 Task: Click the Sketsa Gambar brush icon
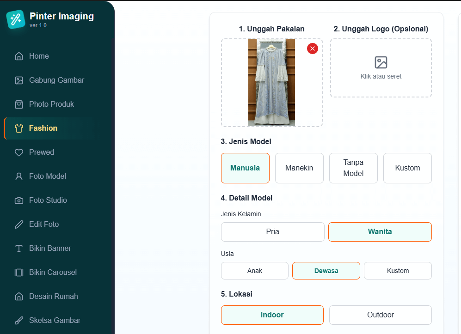pos(19,321)
